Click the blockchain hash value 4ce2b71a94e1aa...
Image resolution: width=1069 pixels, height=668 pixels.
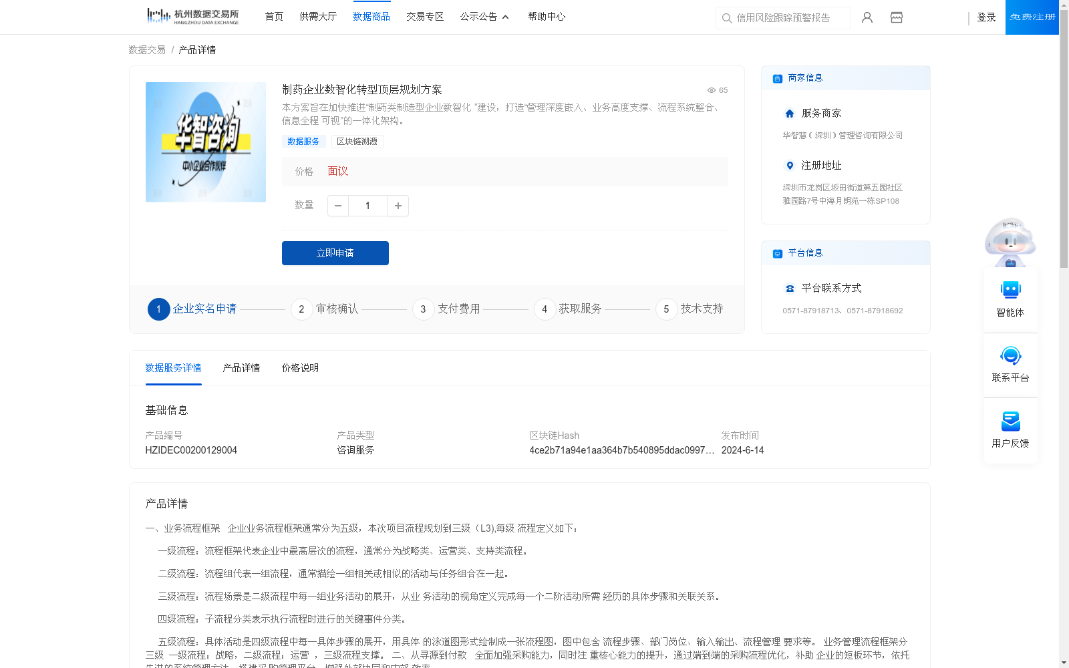621,450
